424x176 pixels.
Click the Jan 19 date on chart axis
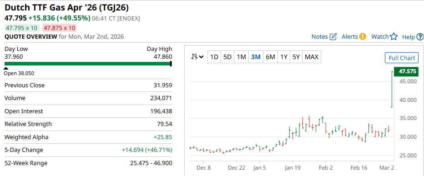click(293, 168)
